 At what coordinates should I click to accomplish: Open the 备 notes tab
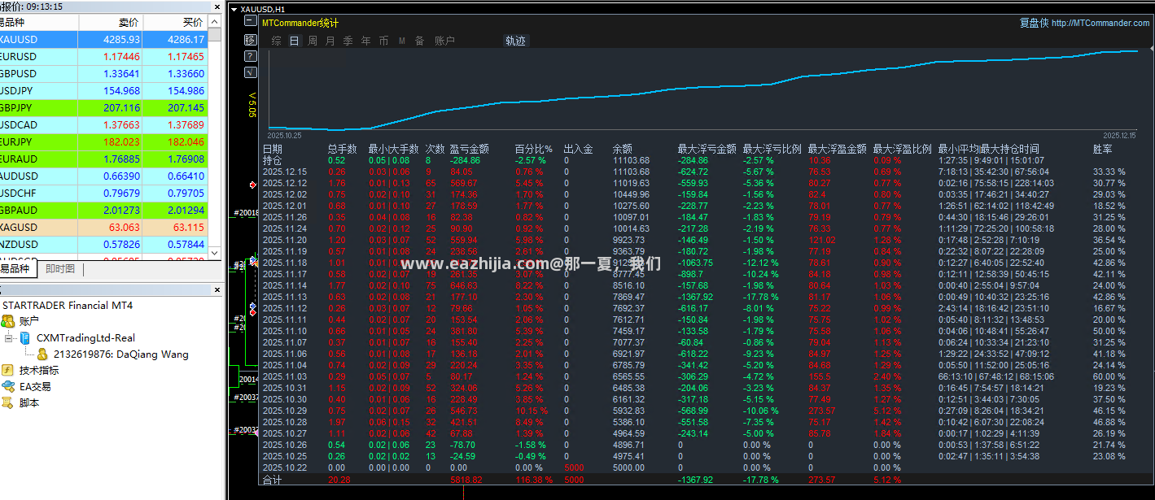(x=420, y=41)
